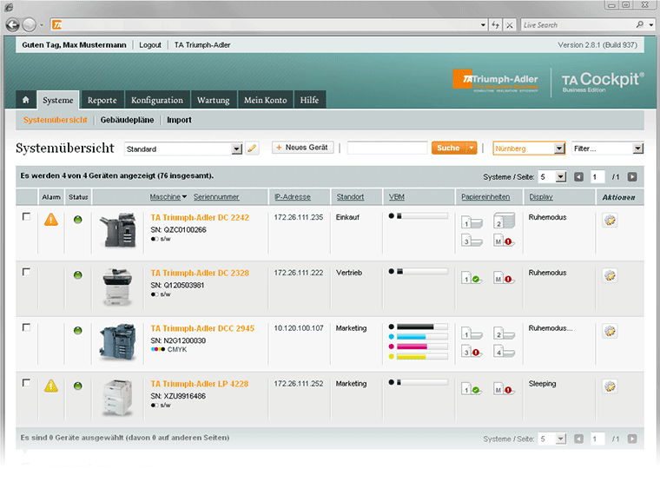Click thumbnail image of DC 2242 printer
The height and width of the screenshot is (482, 660).
[117, 229]
